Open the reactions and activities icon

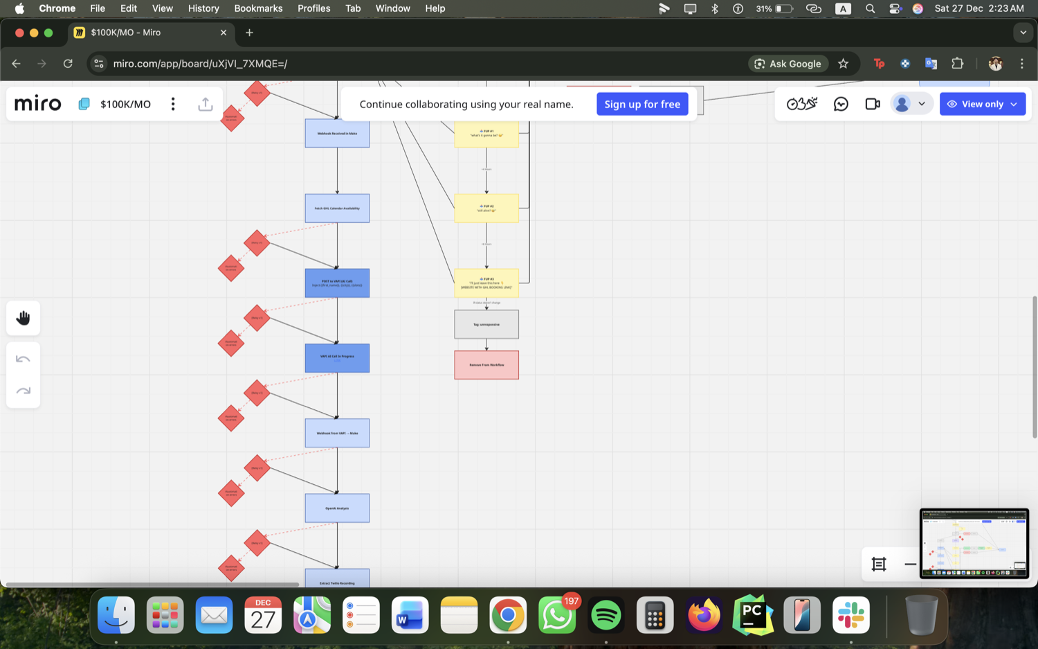click(x=802, y=104)
